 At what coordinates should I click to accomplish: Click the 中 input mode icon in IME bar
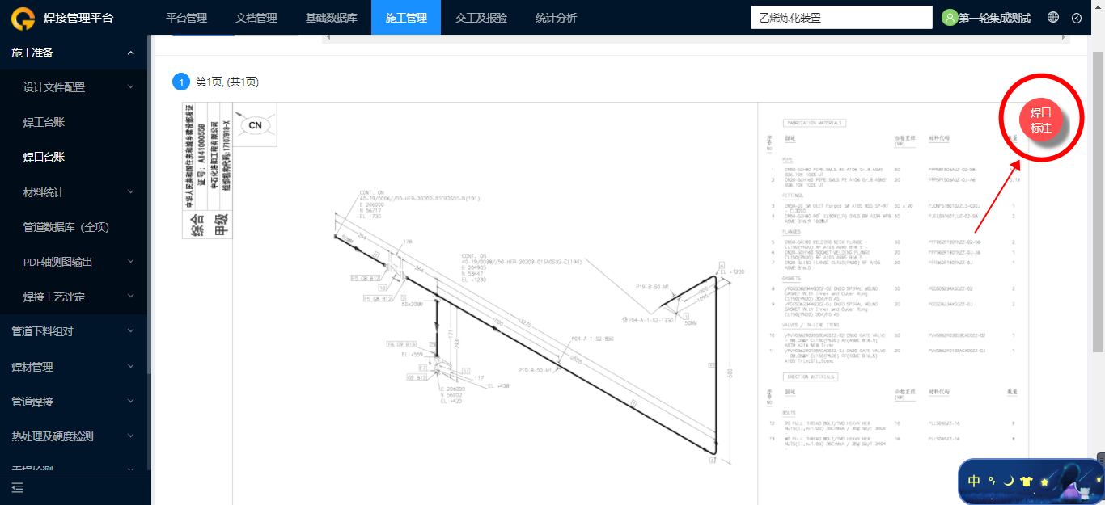(x=974, y=481)
